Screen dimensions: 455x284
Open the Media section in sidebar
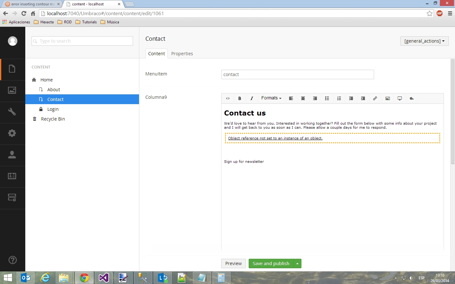(12, 91)
